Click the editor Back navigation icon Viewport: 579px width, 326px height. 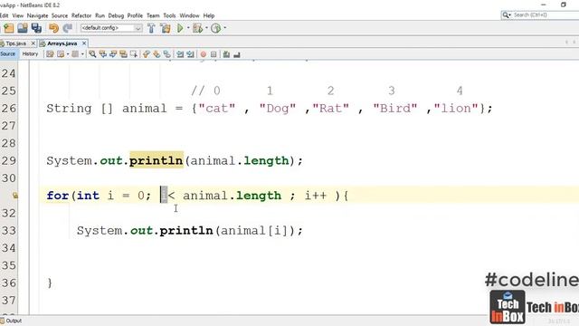pyautogui.click(x=61, y=54)
